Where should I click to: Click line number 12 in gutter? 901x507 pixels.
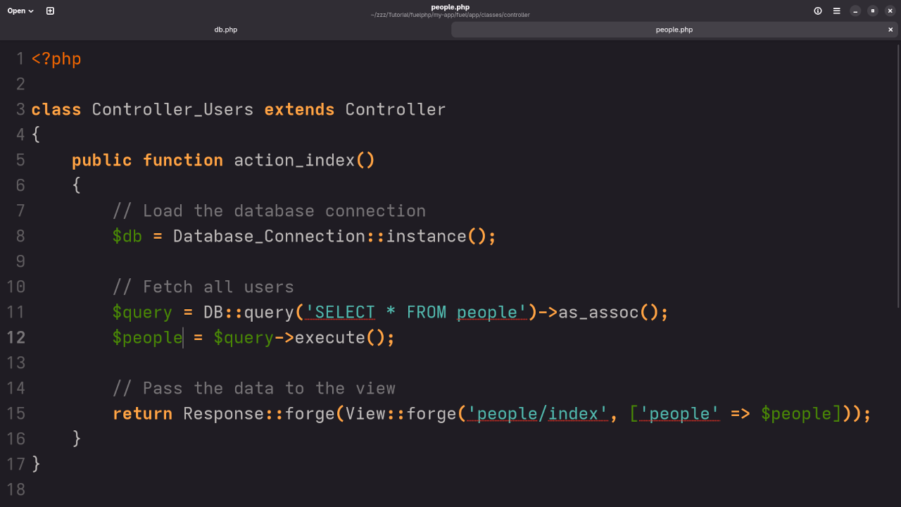tap(15, 337)
